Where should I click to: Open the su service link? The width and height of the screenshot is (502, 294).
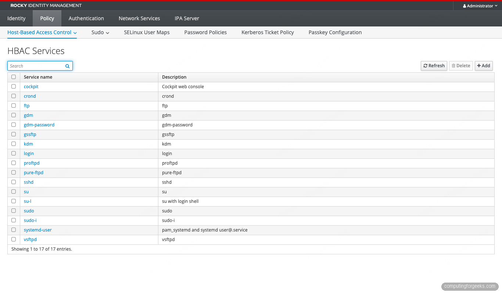26,192
